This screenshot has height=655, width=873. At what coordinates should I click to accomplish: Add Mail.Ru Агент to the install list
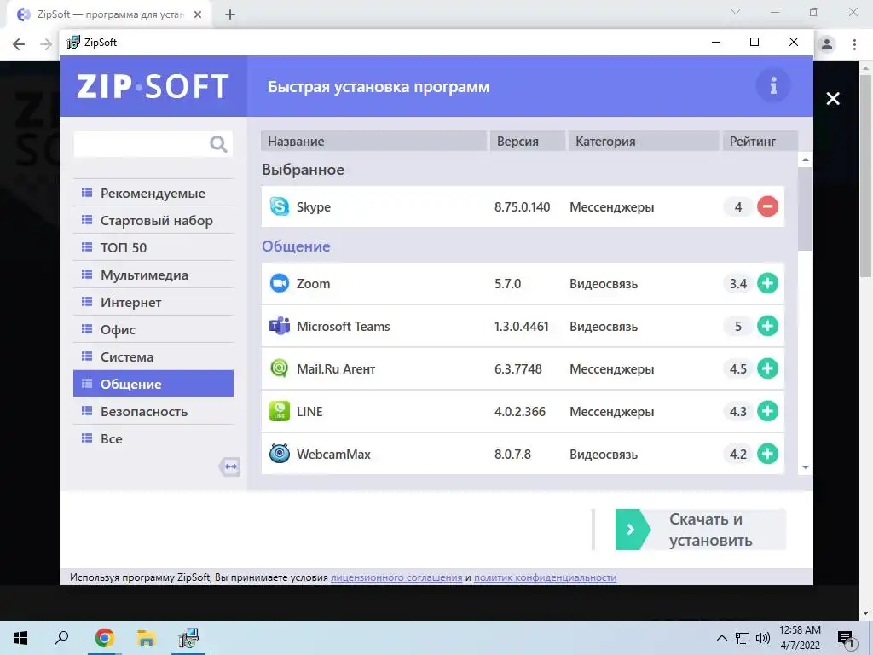pos(767,368)
